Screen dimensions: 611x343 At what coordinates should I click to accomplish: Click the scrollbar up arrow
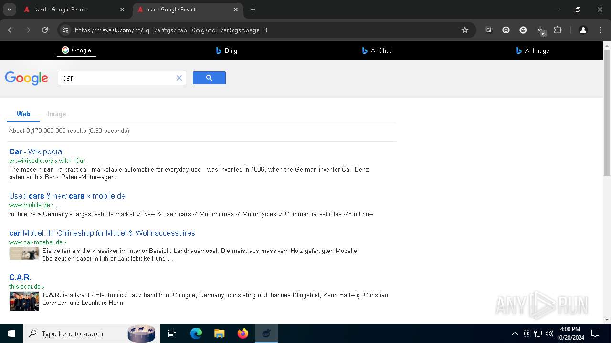click(x=607, y=45)
